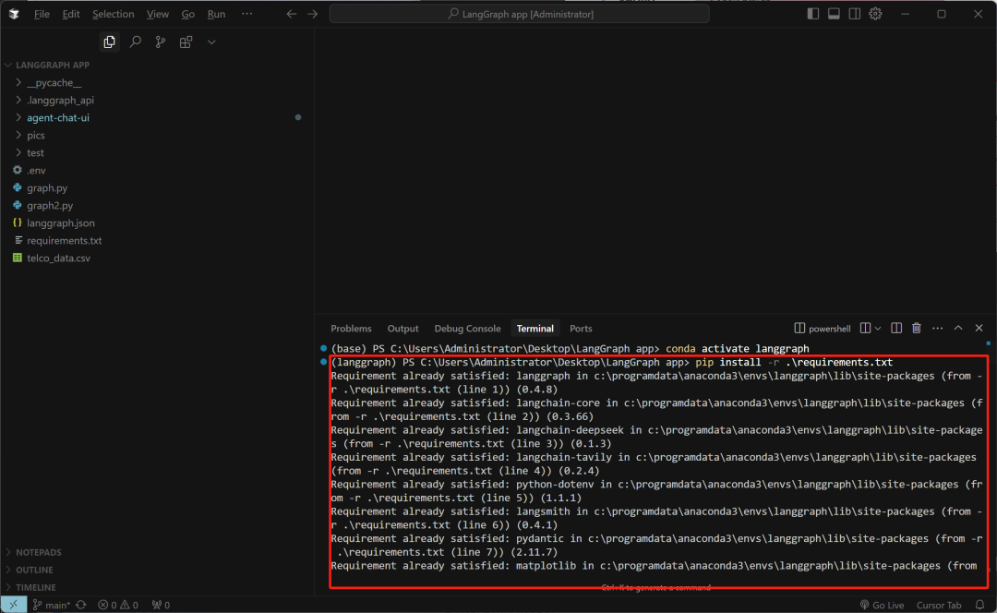The height and width of the screenshot is (613, 997).
Task: Click forwarded ports status indicator
Action: (x=161, y=605)
